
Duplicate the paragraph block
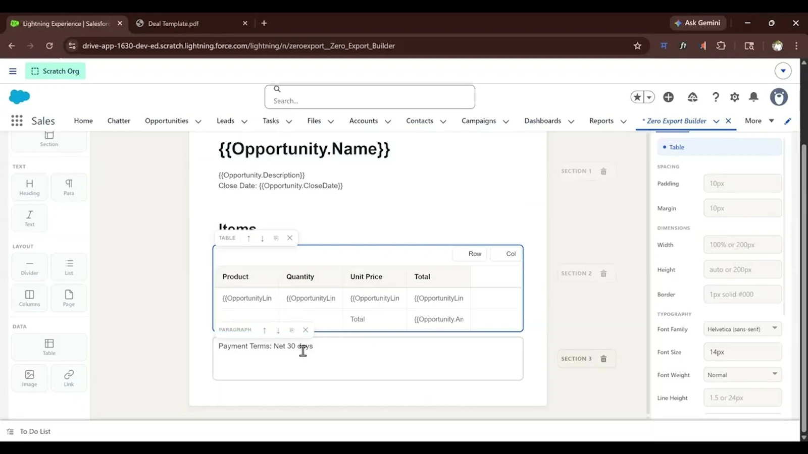coord(291,330)
